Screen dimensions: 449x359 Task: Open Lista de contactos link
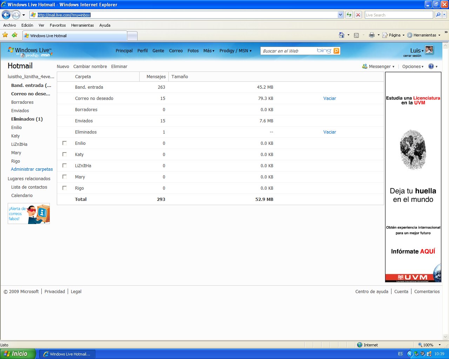click(x=29, y=187)
